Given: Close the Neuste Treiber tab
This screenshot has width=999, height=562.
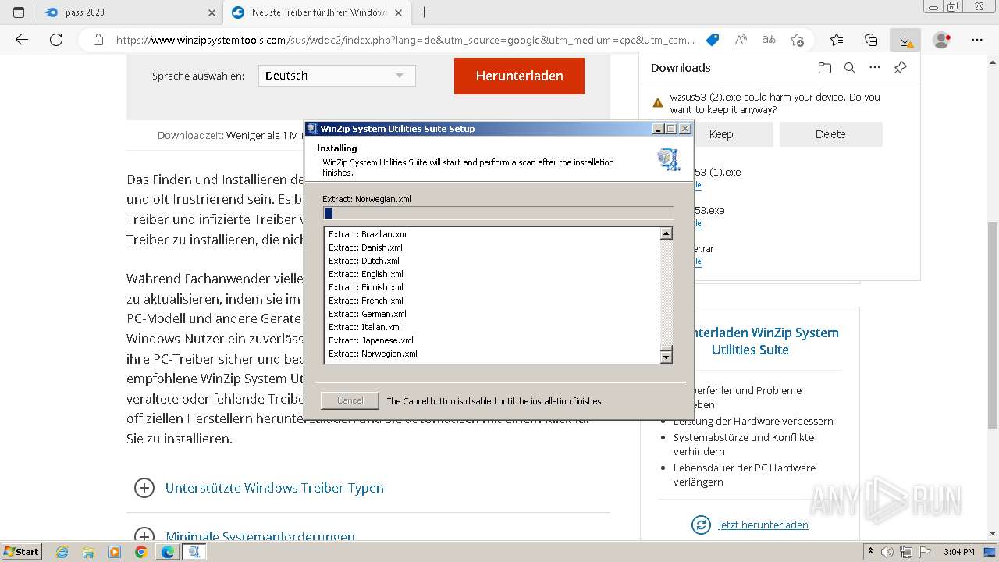Looking at the screenshot, I should [398, 12].
